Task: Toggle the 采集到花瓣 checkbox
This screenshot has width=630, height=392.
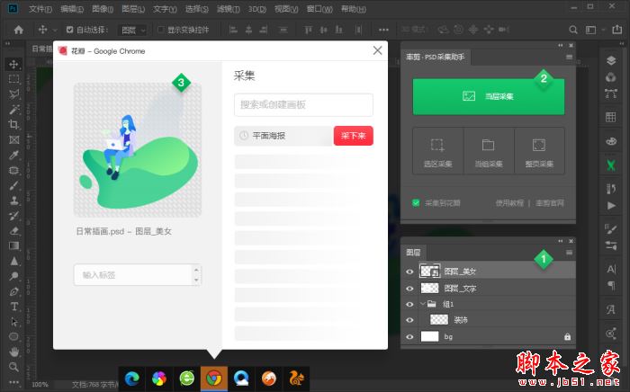Action: pos(415,202)
